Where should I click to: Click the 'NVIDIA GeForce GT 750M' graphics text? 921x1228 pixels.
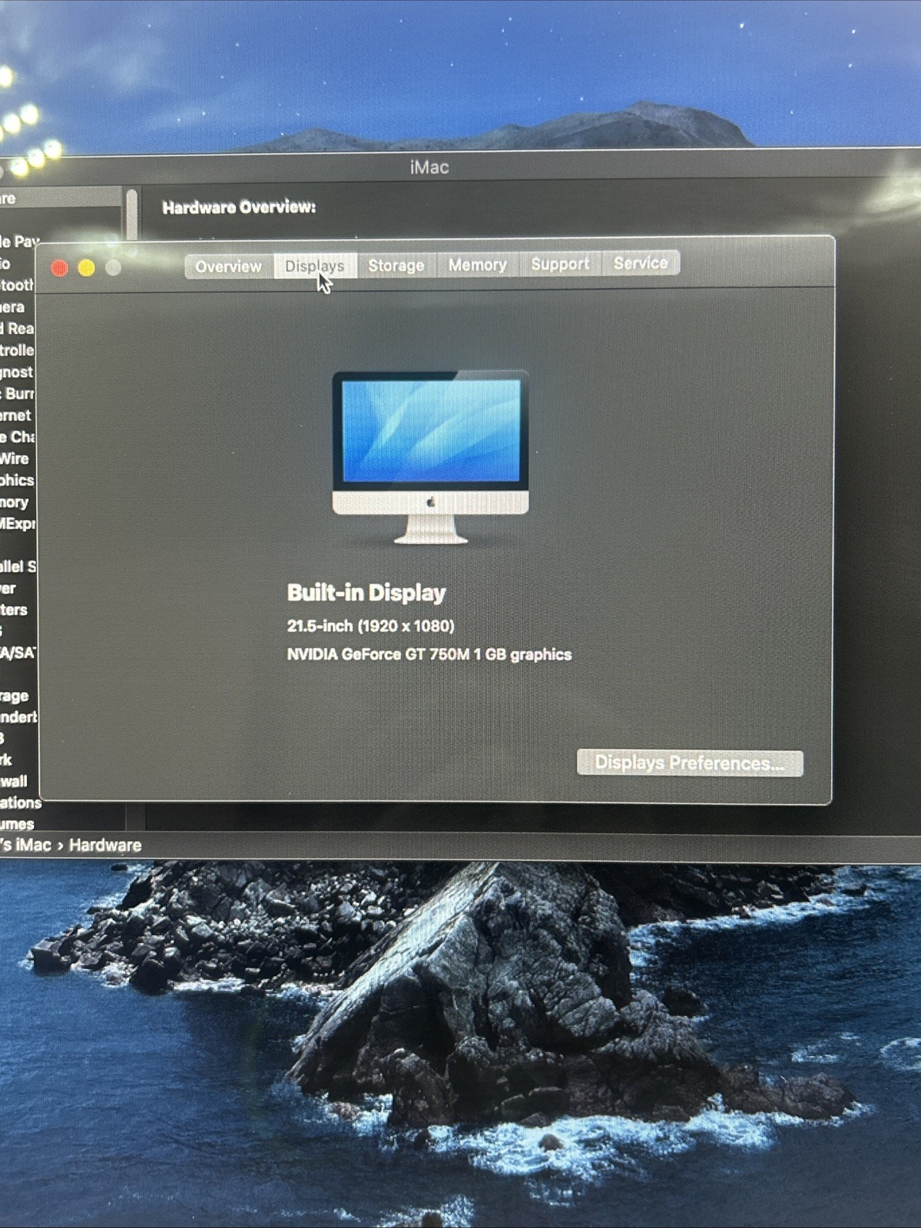coord(429,654)
